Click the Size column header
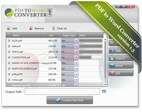 tap(55, 35)
